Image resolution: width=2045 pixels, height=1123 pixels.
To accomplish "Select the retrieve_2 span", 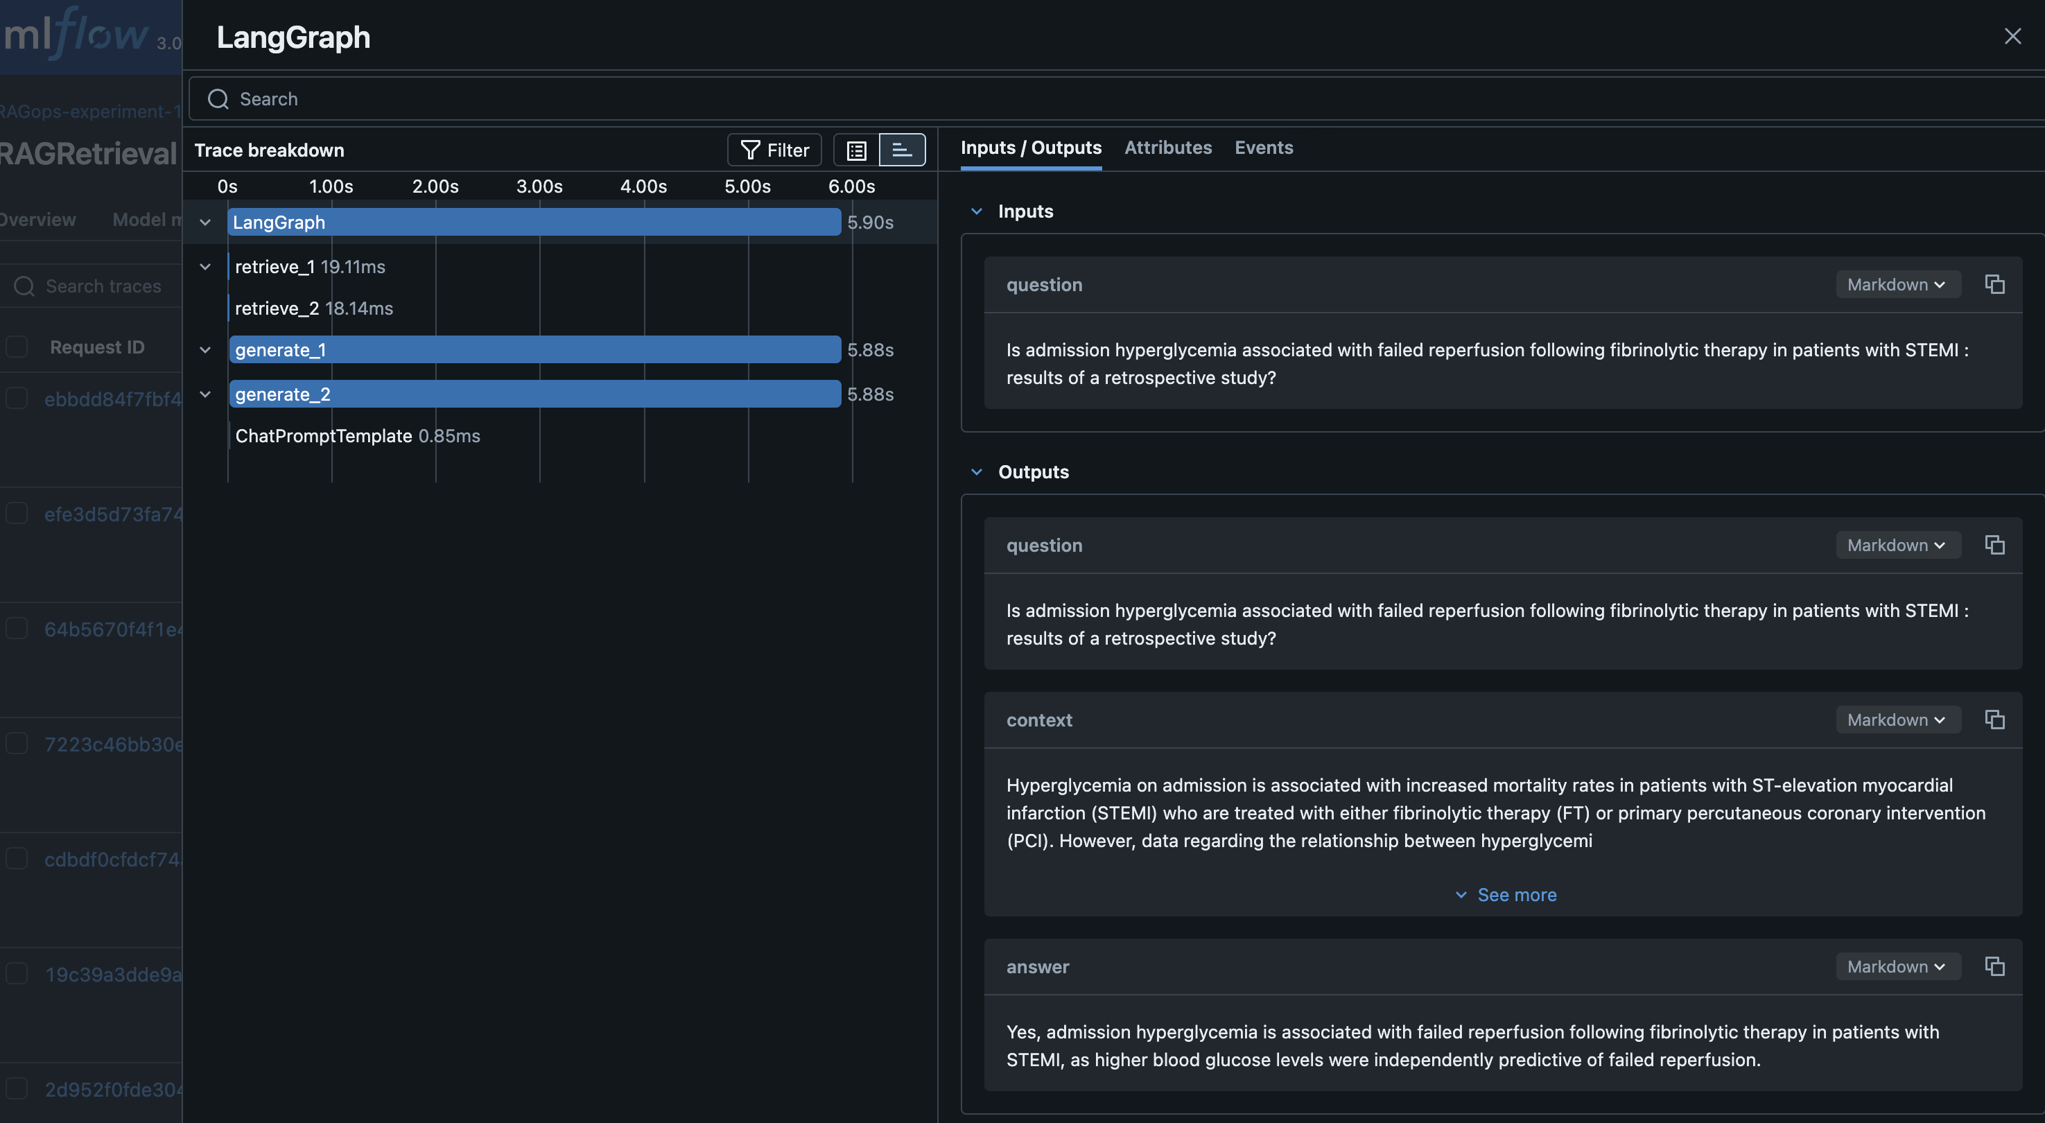I will point(277,308).
